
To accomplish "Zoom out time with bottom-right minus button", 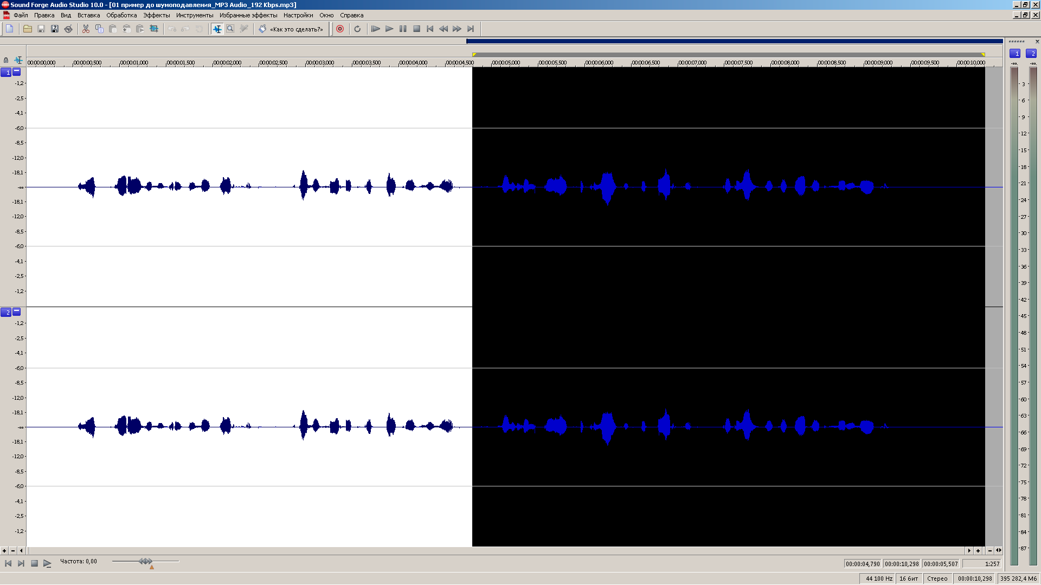I will click(x=990, y=550).
